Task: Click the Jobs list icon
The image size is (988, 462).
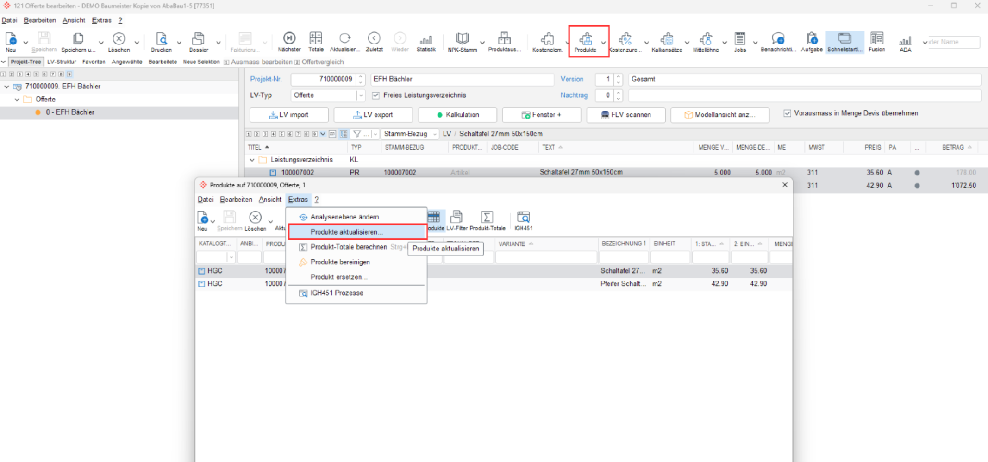Action: tap(740, 38)
